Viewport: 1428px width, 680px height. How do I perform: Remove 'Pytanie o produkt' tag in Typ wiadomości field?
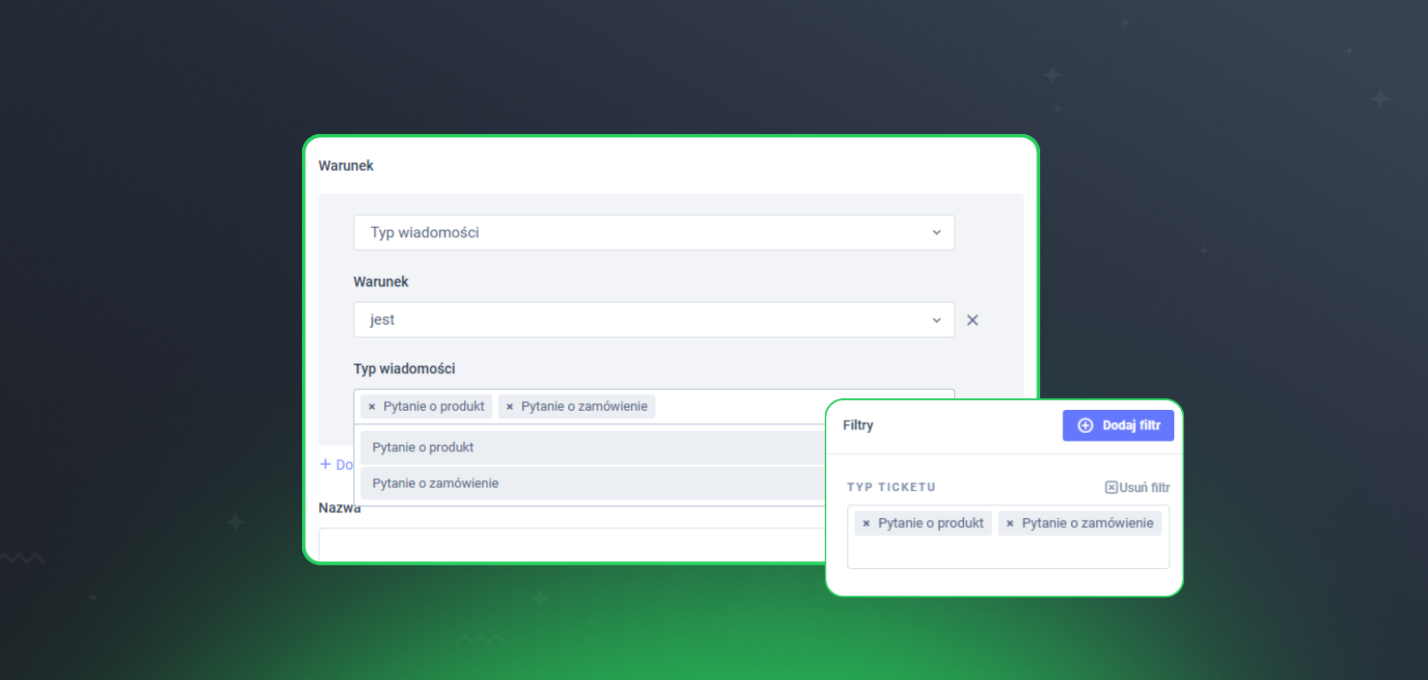coord(371,407)
